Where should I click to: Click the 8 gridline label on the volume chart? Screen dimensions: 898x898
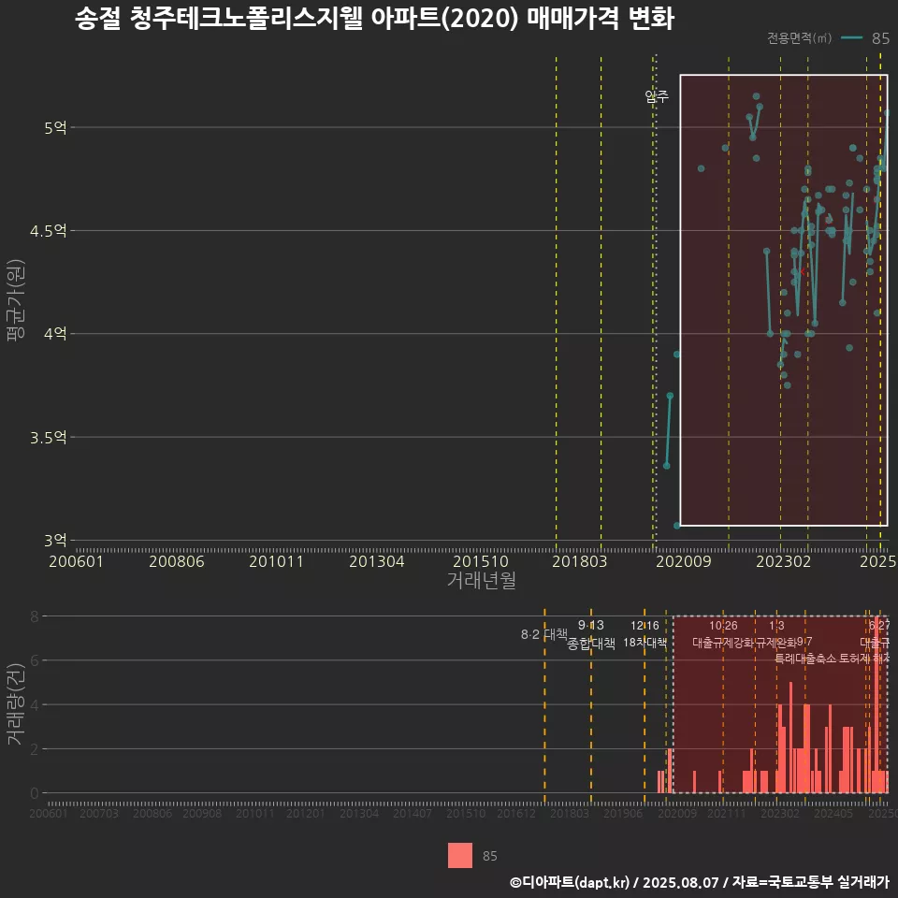[x=35, y=616]
